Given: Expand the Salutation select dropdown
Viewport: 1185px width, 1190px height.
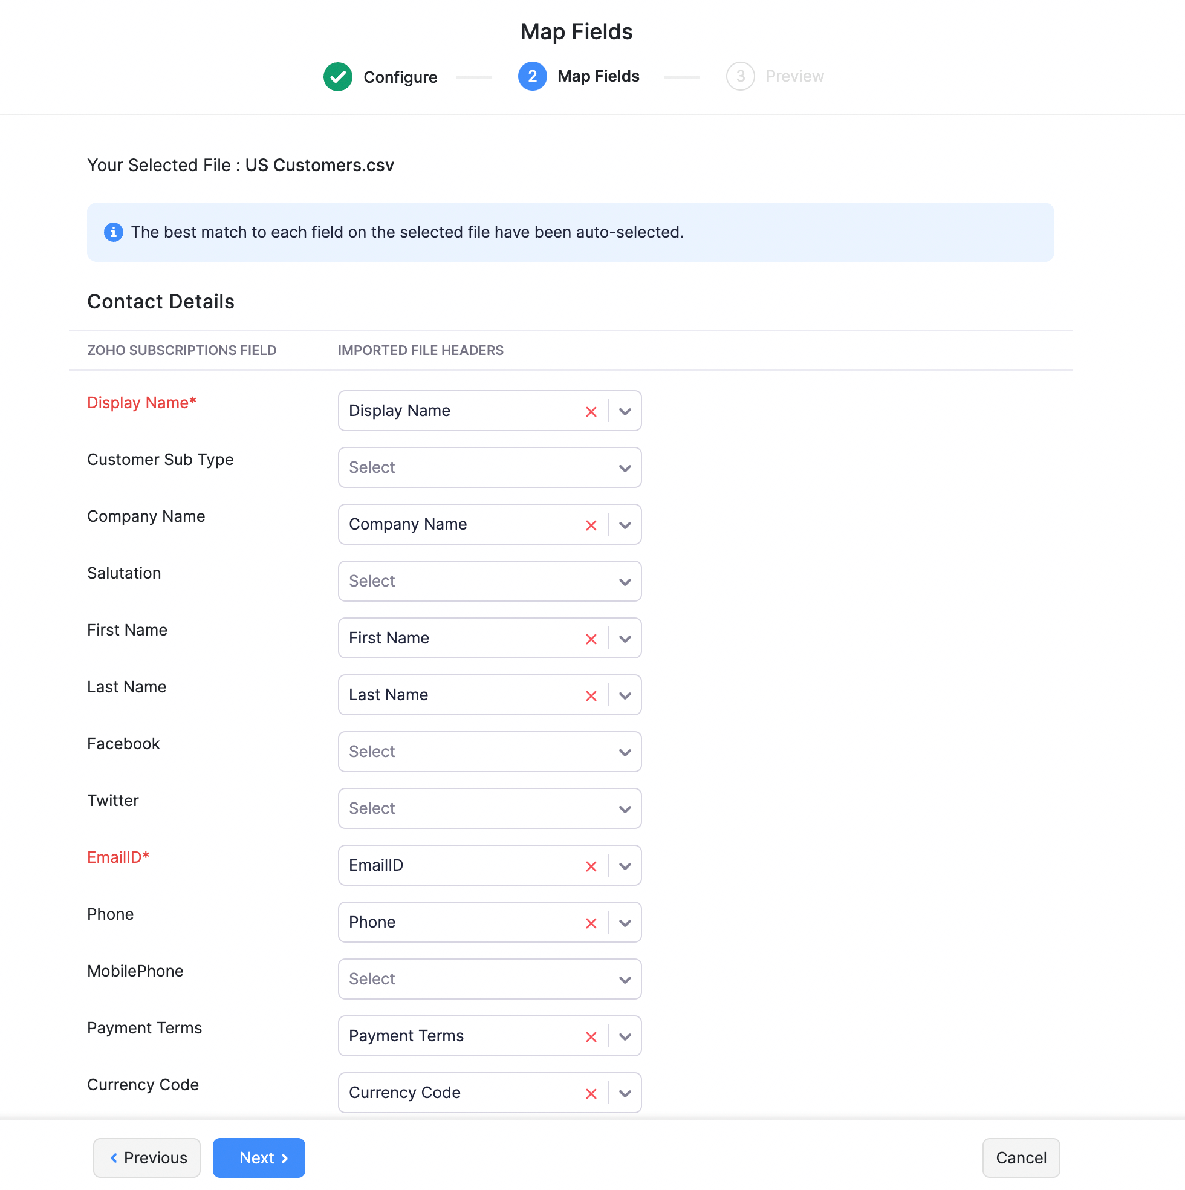Looking at the screenshot, I should coord(489,581).
